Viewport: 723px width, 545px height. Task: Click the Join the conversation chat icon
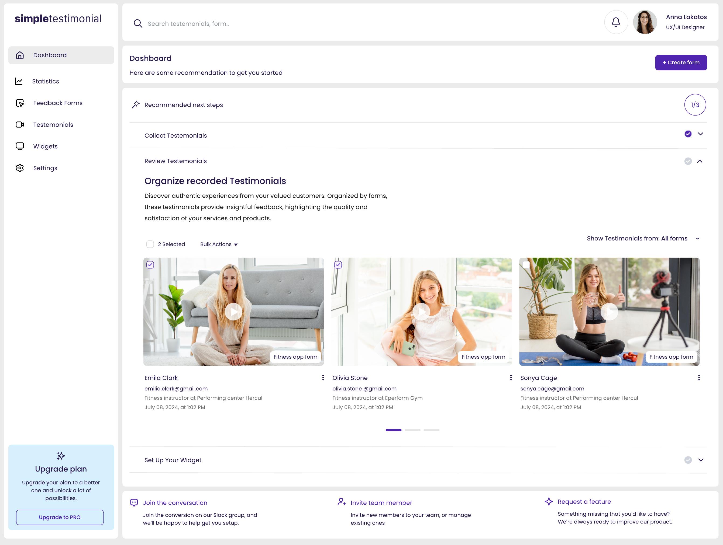point(134,503)
